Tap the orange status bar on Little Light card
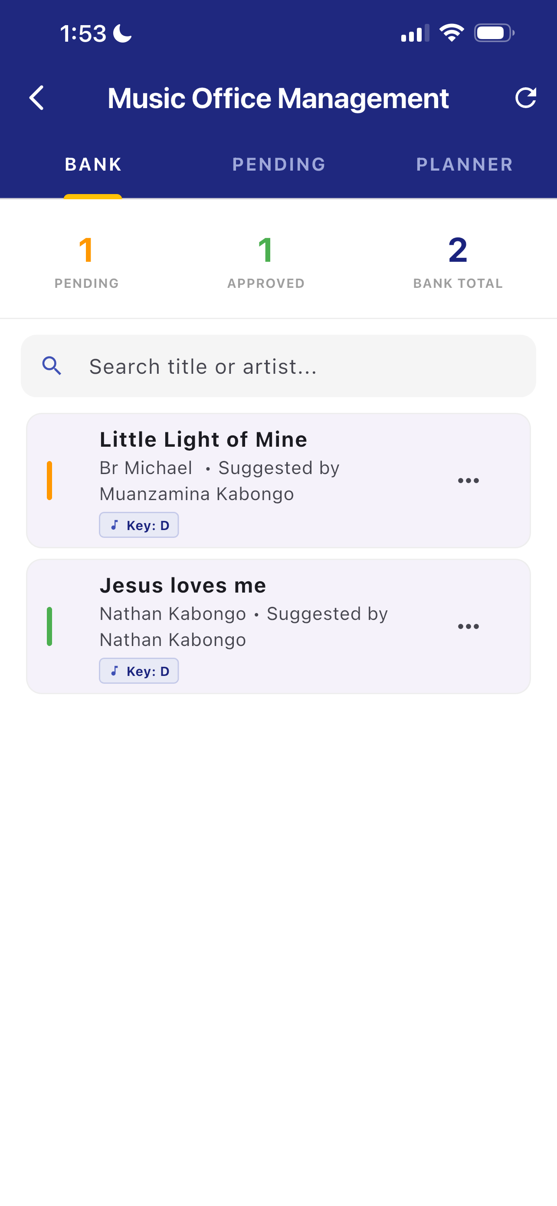This screenshot has height=1206, width=557. (49, 480)
